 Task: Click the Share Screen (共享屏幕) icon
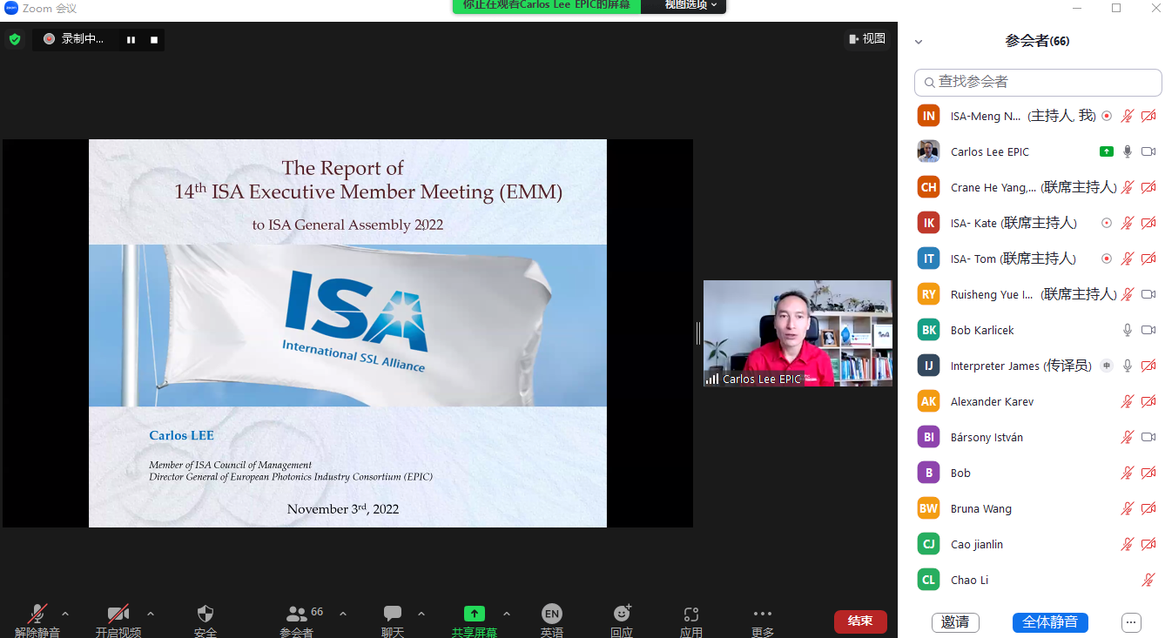pos(474,614)
